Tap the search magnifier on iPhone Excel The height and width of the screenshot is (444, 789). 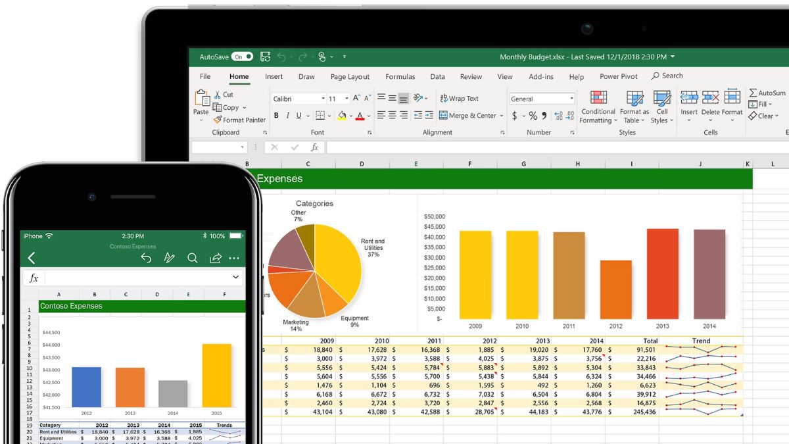coord(192,259)
